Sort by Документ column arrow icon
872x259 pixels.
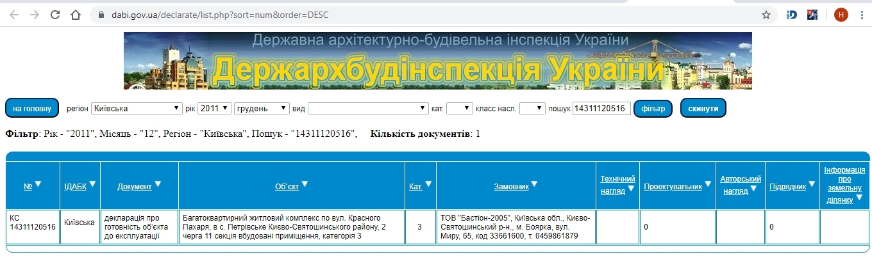pos(158,184)
